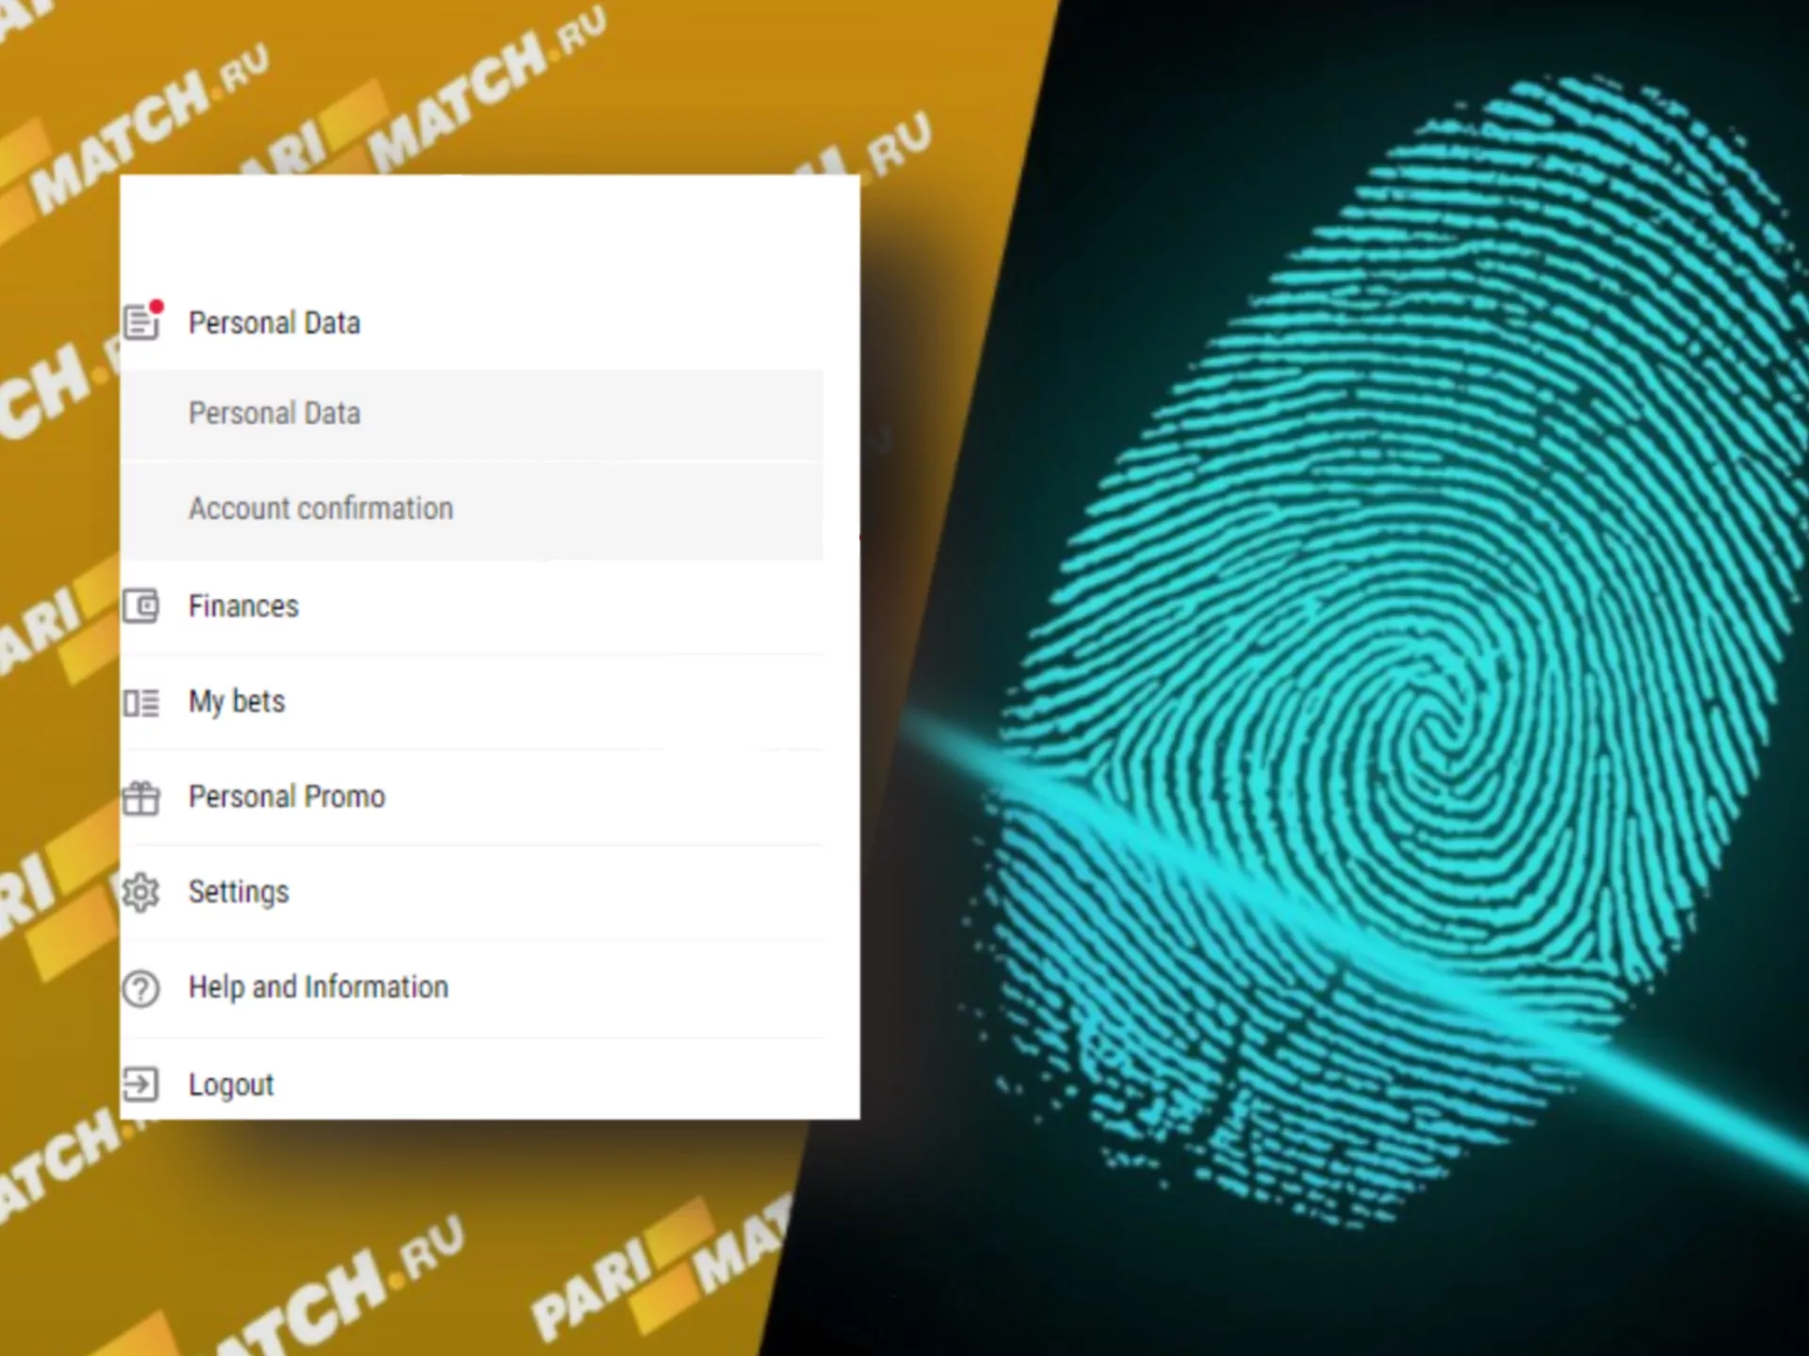Click the Personal Data document icon
The width and height of the screenshot is (1809, 1356).
point(141,323)
